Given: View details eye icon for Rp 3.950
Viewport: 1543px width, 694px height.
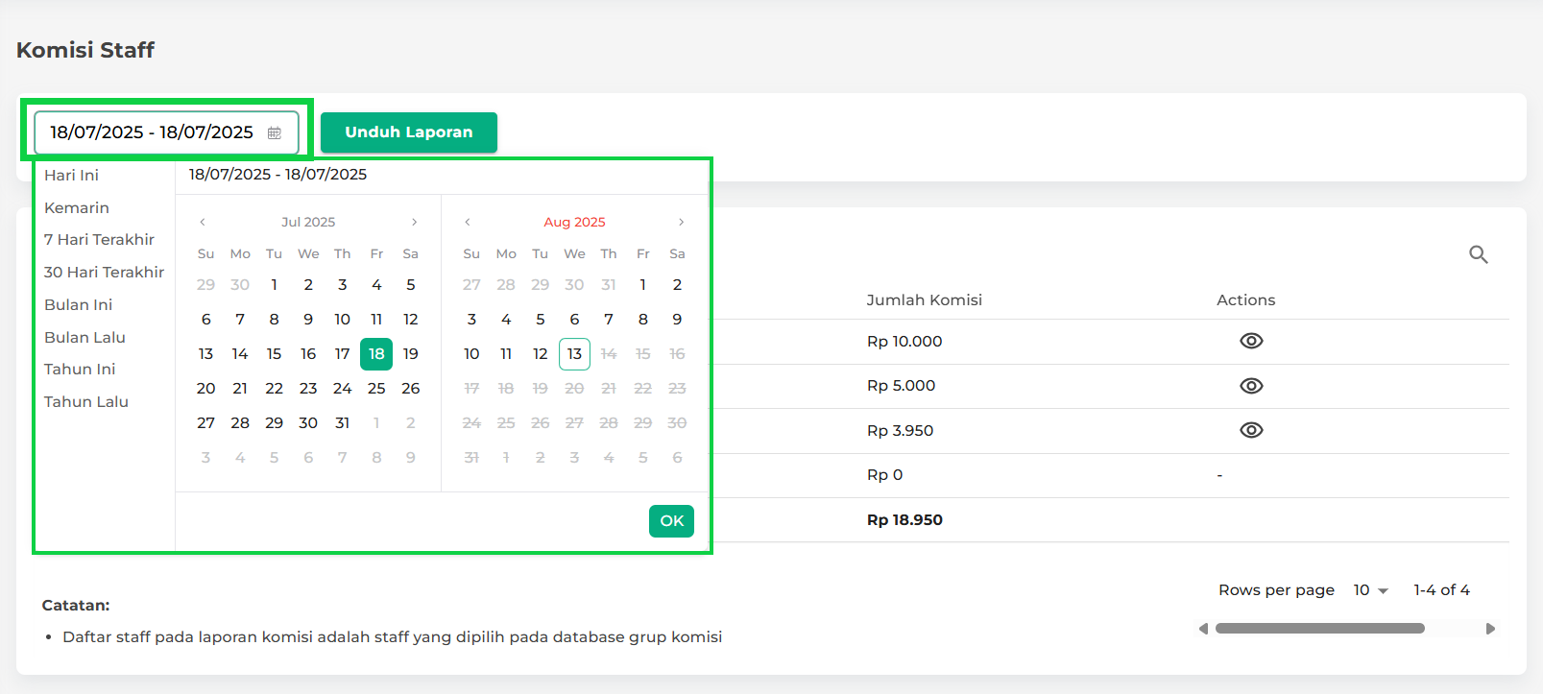Looking at the screenshot, I should (1251, 430).
